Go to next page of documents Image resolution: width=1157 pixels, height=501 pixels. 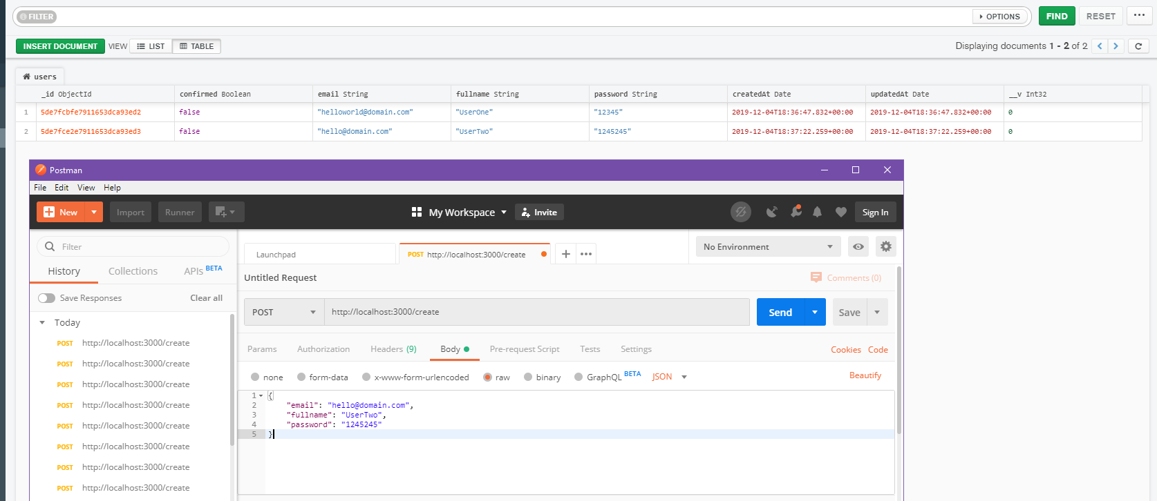[x=1116, y=46]
